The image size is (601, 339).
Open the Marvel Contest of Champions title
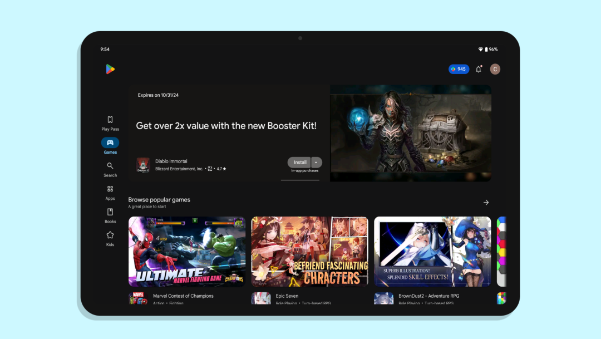coord(183,296)
